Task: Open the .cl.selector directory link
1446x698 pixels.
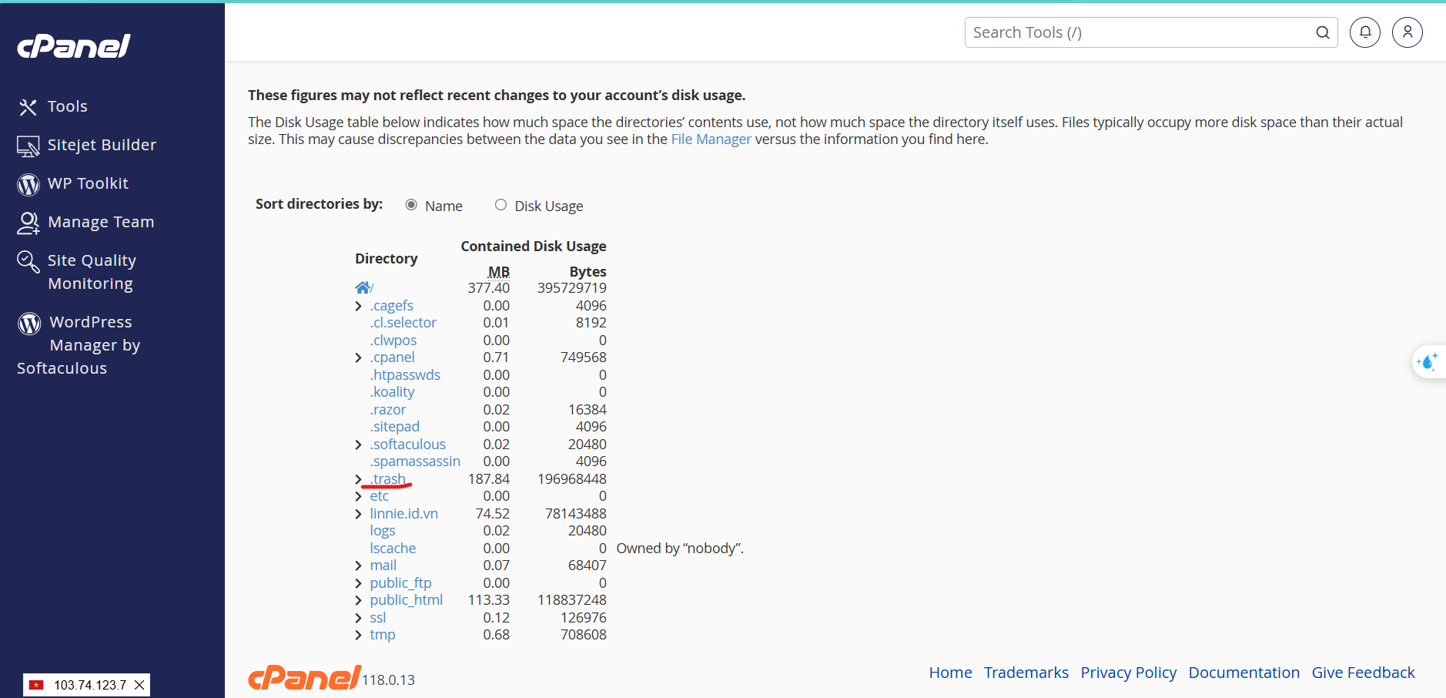Action: point(403,323)
